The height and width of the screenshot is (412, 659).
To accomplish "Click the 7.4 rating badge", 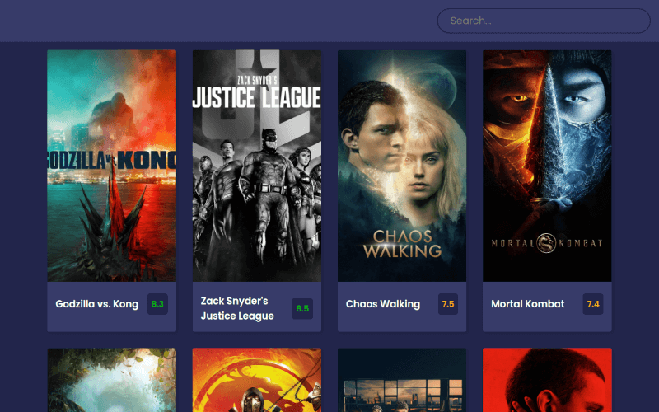I will pos(593,304).
